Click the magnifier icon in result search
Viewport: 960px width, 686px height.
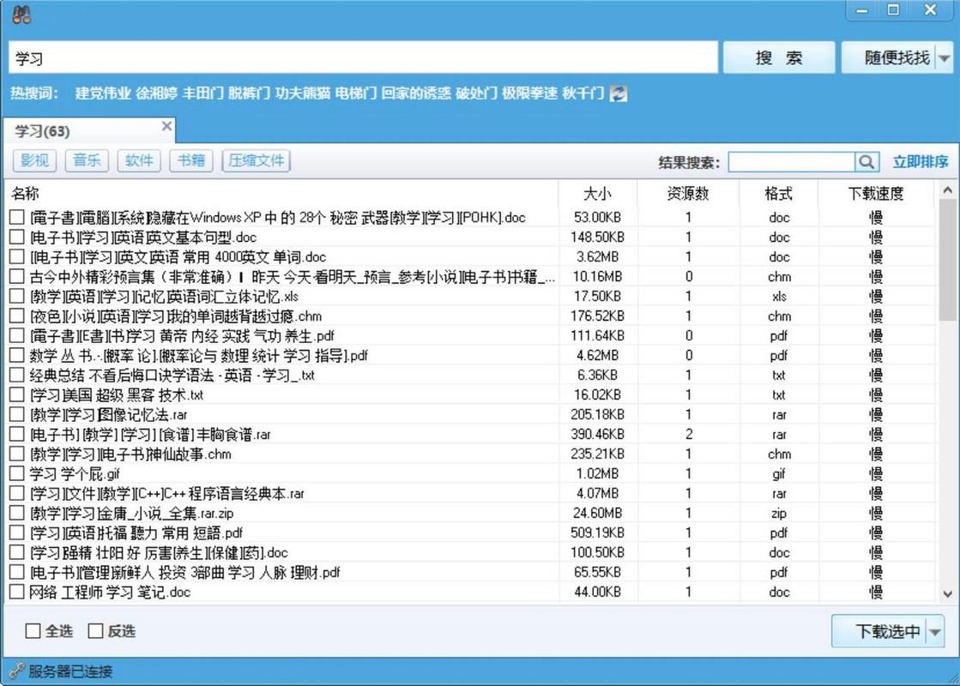pyautogui.click(x=866, y=161)
